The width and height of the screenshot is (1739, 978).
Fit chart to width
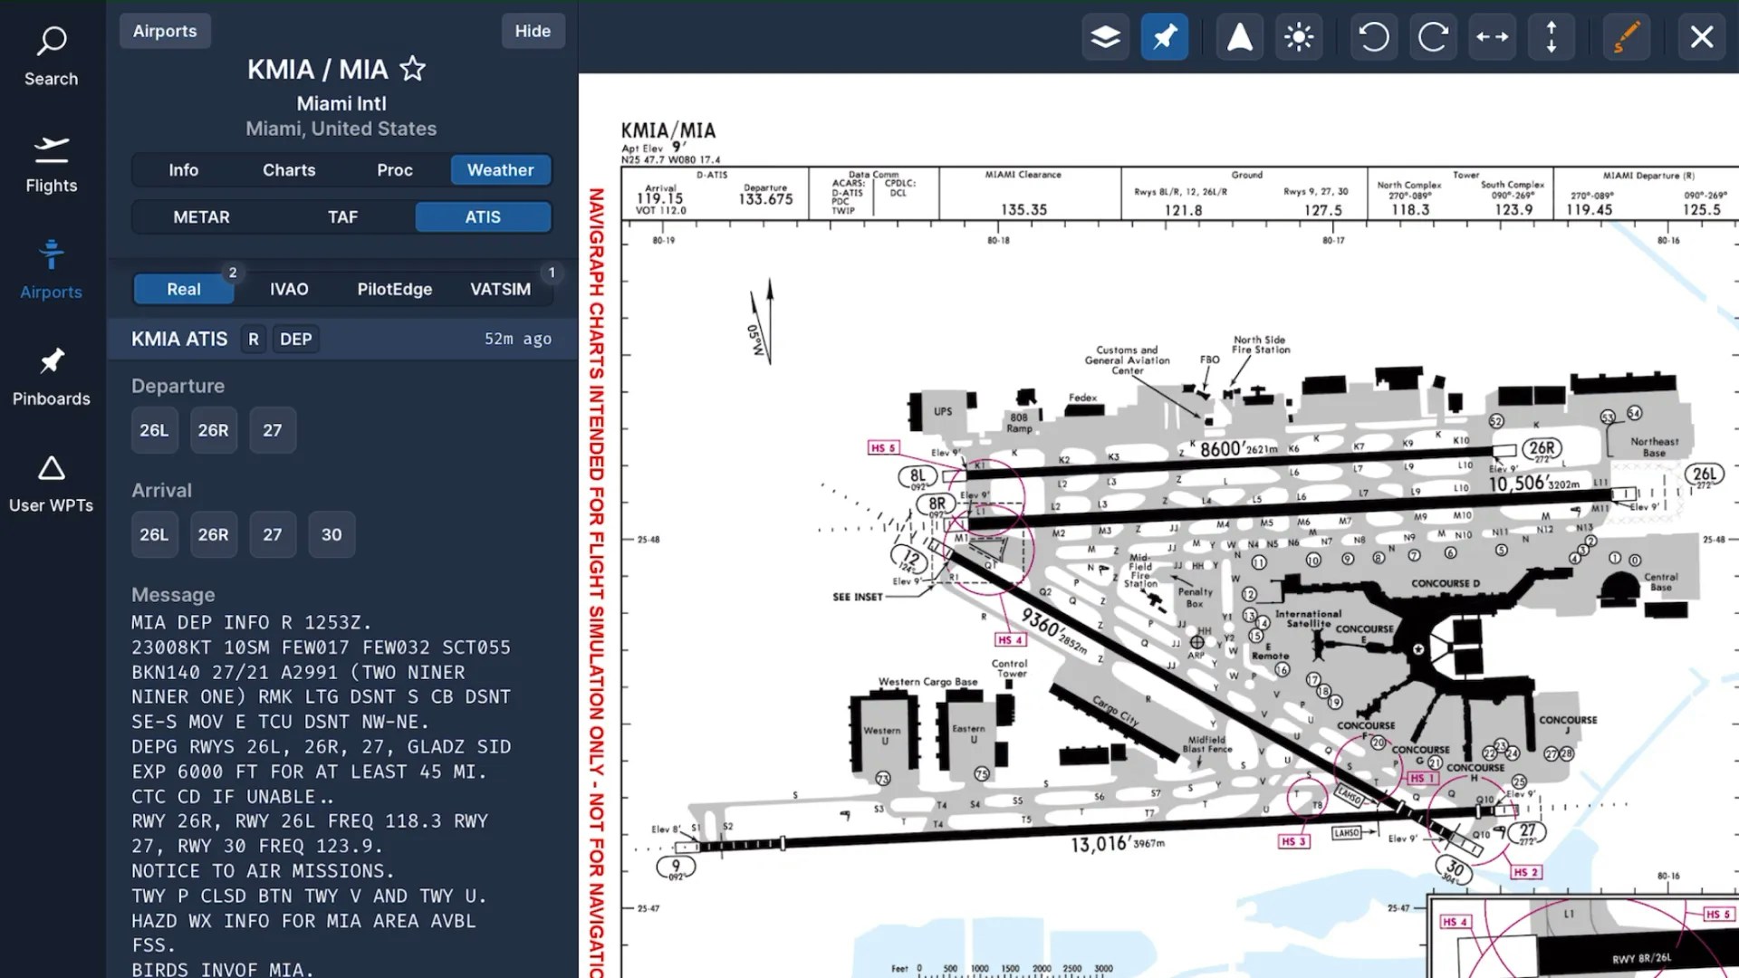[1492, 37]
